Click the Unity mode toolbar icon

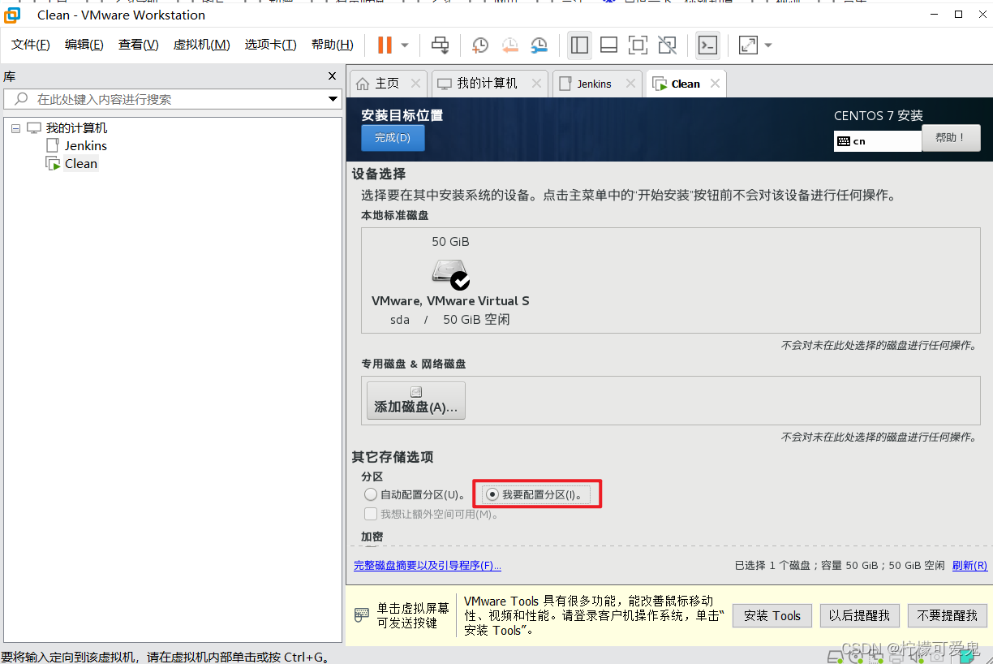(668, 45)
